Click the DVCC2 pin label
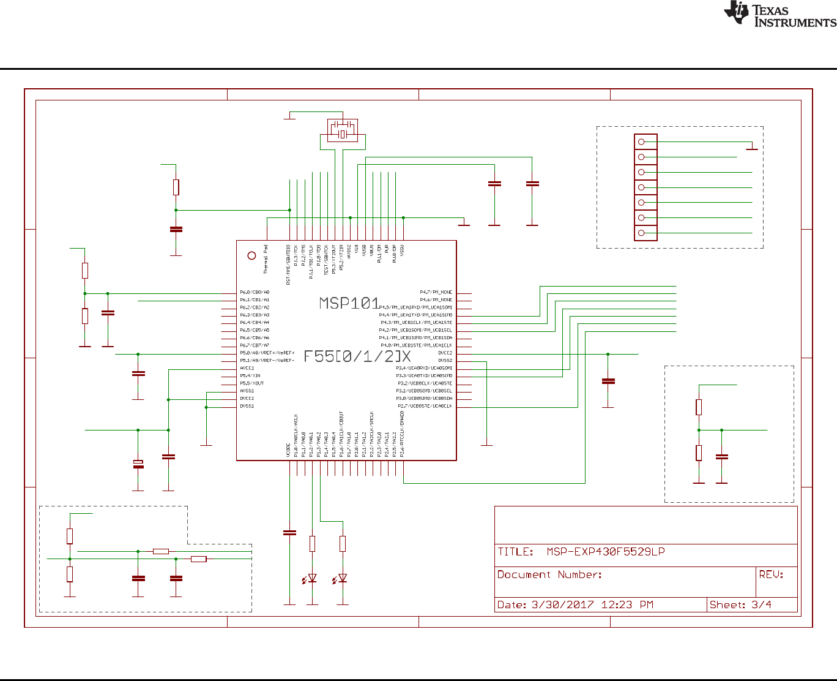837x681 pixels. [x=445, y=353]
